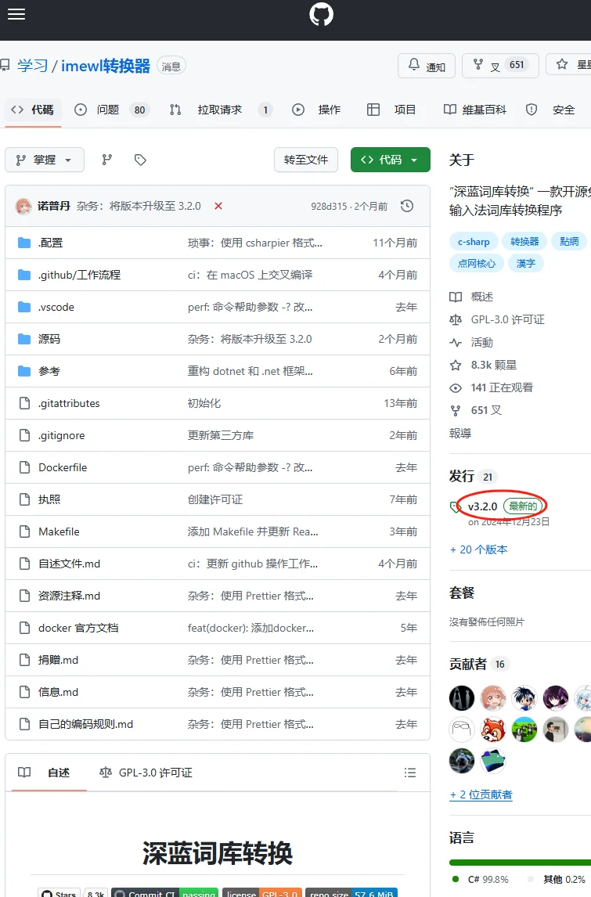Open the imewl转换器 repository name link
The image size is (591, 897).
pos(106,66)
